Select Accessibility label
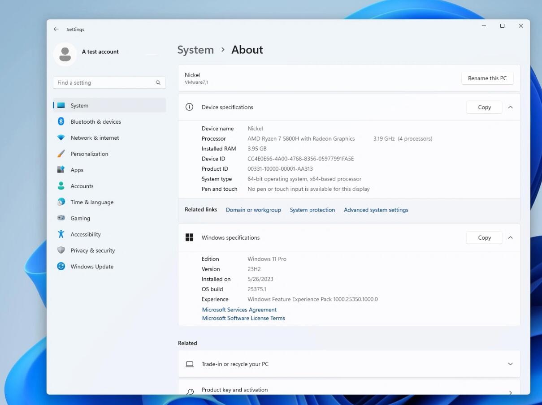Image resolution: width=542 pixels, height=405 pixels. pyautogui.click(x=86, y=234)
